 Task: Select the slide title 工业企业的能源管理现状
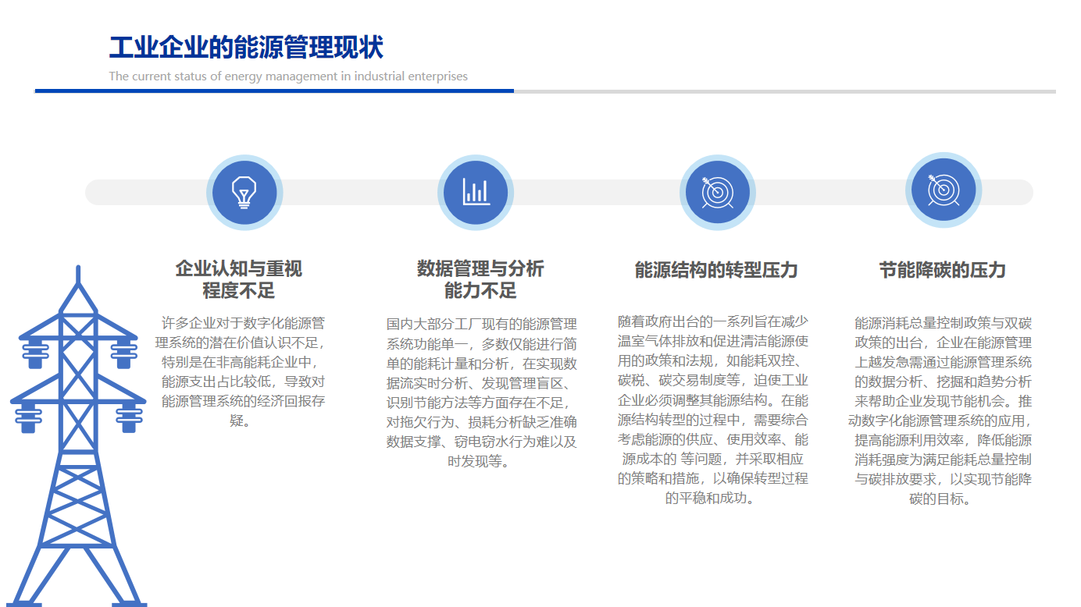coord(246,48)
